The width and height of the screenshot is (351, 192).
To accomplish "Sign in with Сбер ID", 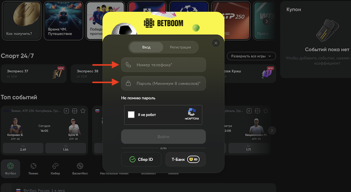I will tap(141, 159).
